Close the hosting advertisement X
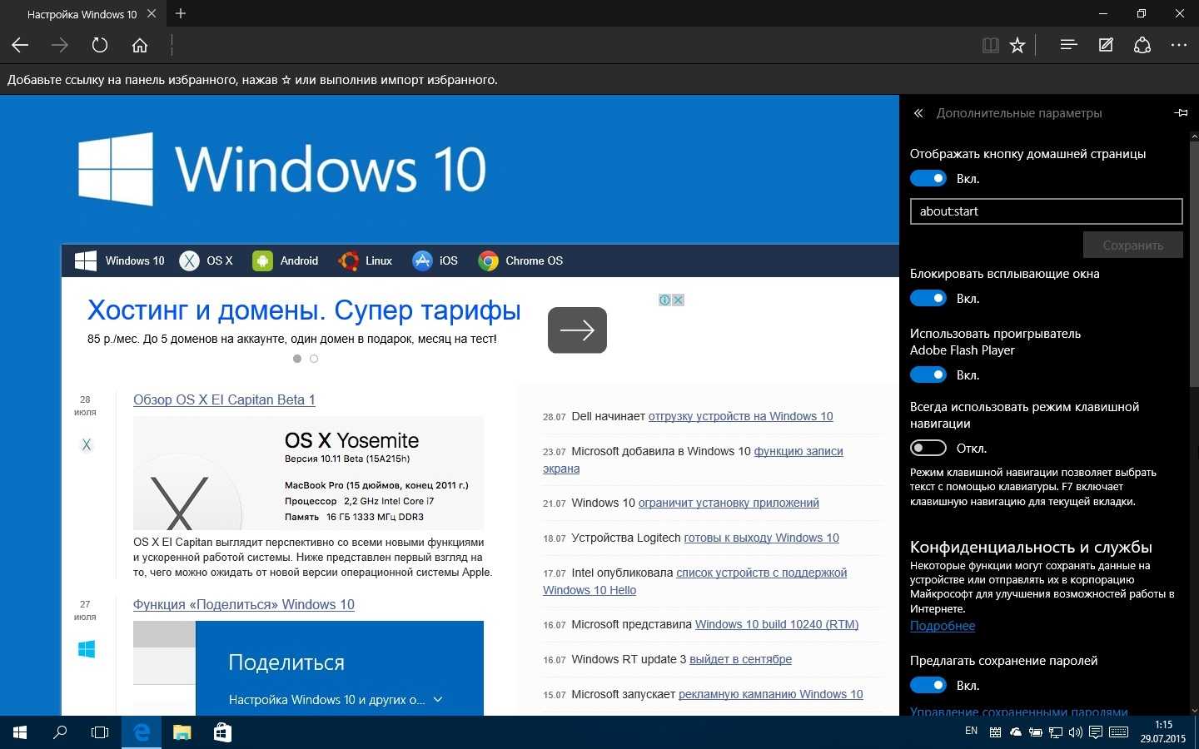1199x749 pixels. (x=679, y=300)
